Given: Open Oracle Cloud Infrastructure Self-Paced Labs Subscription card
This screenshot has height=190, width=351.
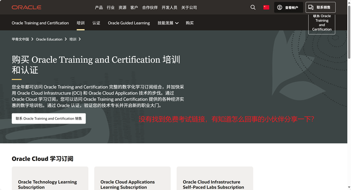Looking at the screenshot, I should coord(215,178).
